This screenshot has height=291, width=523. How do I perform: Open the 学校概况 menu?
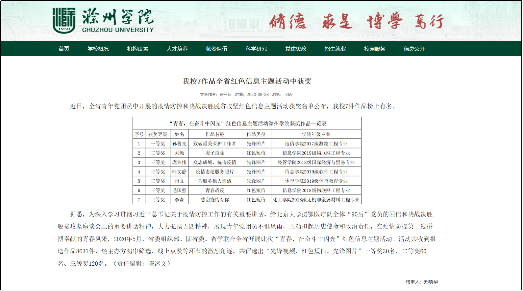98,49
